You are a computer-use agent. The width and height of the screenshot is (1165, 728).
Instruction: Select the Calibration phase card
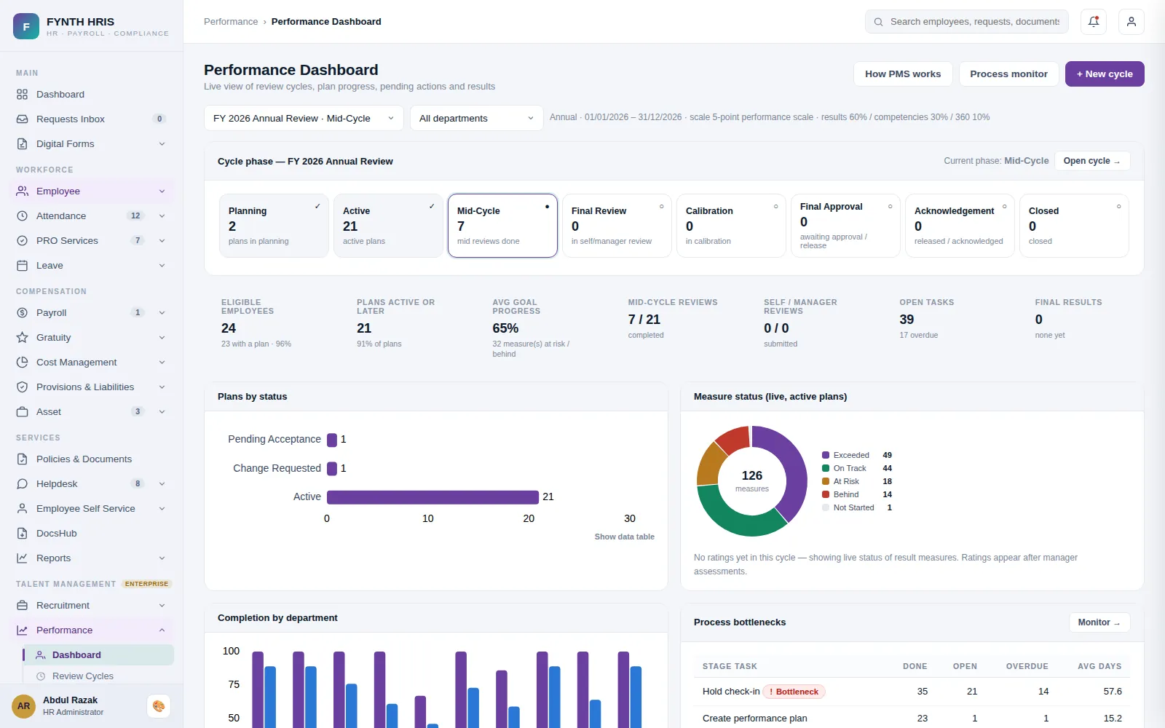pos(731,226)
